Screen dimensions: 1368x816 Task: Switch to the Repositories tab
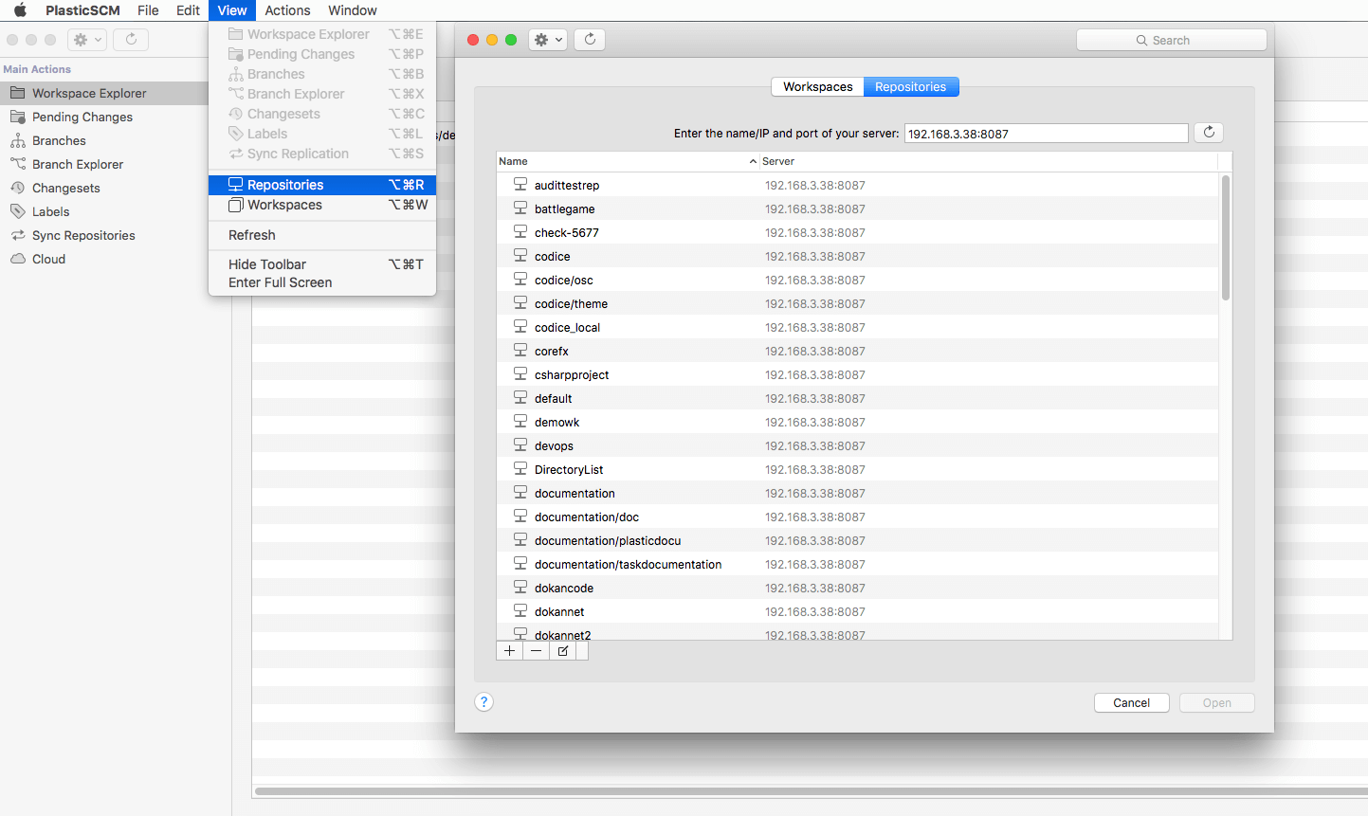[911, 86]
